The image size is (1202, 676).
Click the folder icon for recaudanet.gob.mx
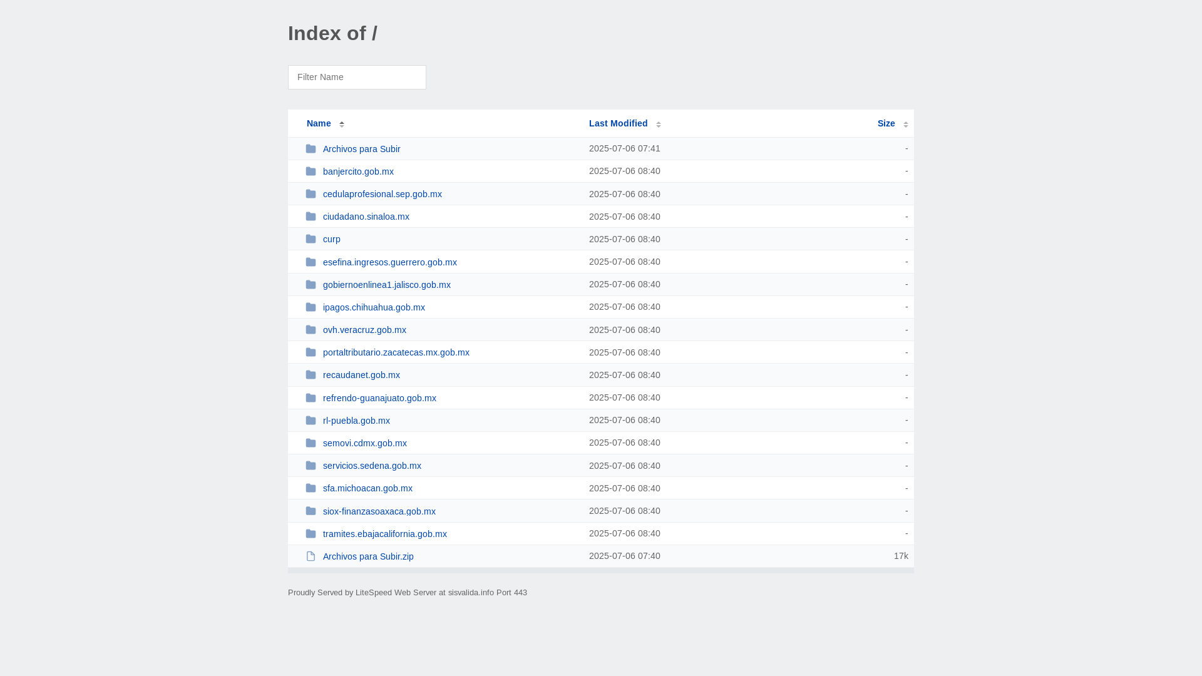coord(311,375)
